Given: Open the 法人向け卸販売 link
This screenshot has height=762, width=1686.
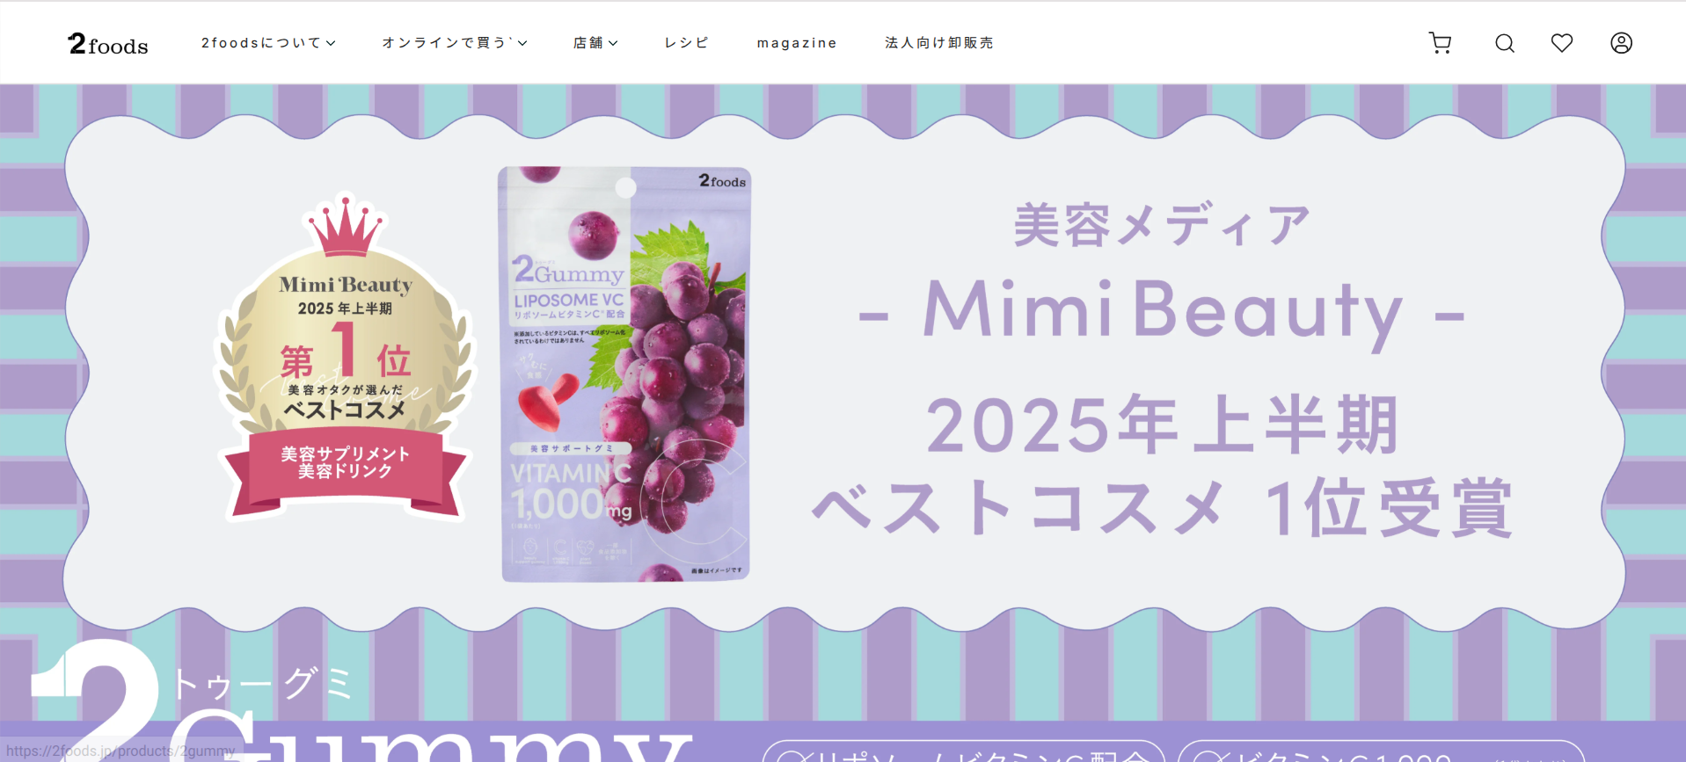Looking at the screenshot, I should [939, 43].
